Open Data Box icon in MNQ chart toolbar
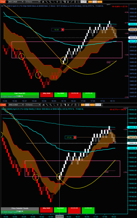 61,105
